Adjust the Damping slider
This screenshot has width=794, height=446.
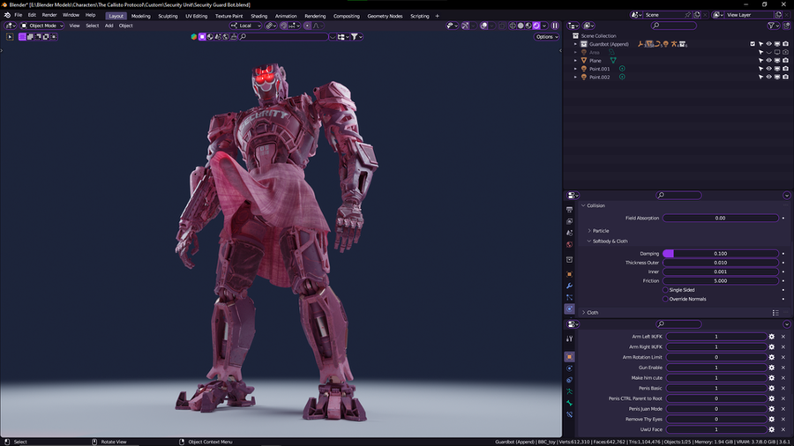tap(721, 253)
